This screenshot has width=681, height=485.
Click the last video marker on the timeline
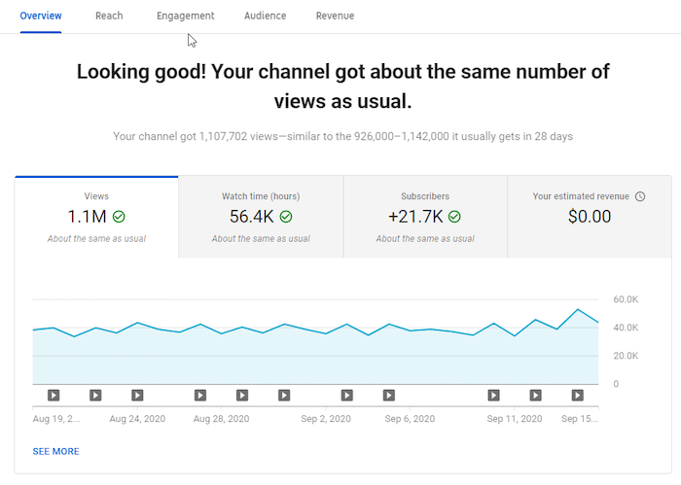[578, 396]
